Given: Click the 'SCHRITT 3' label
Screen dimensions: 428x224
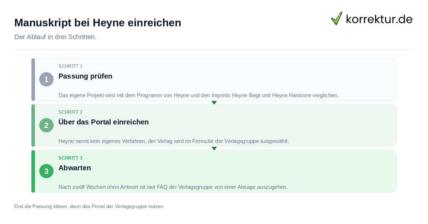Looking at the screenshot, I should click(x=70, y=158).
